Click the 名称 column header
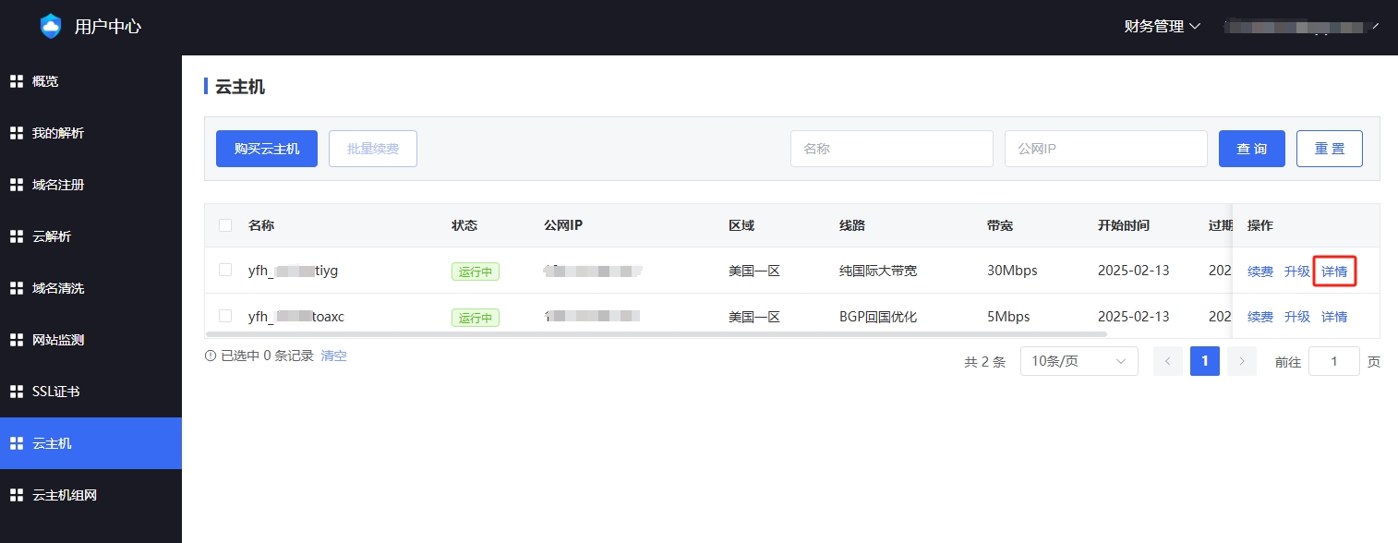1398x543 pixels. coord(261,225)
